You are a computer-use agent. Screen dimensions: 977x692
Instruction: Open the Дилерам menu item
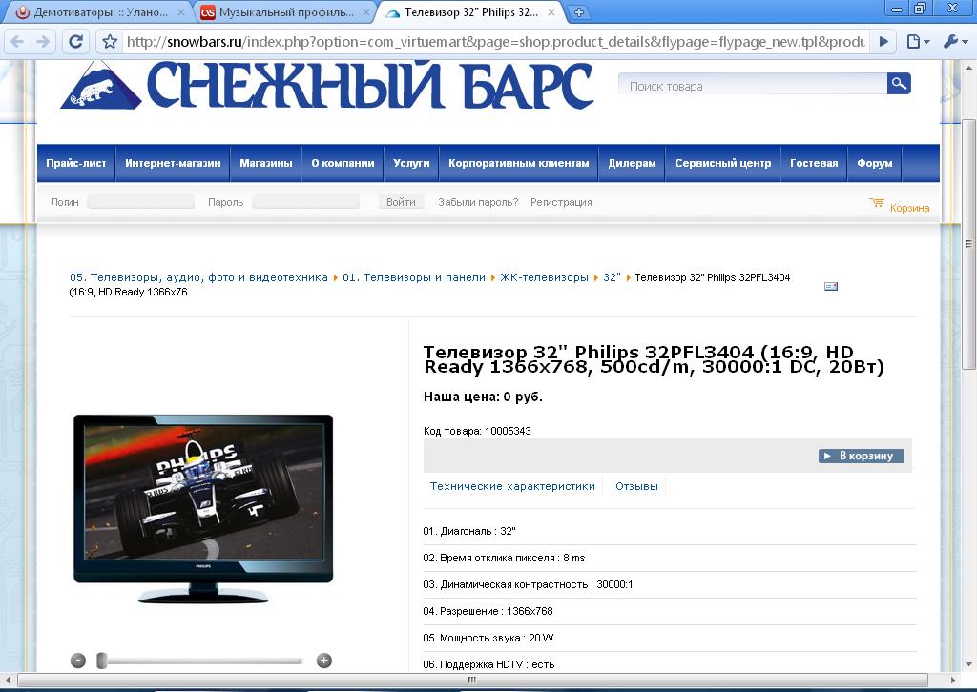click(632, 163)
